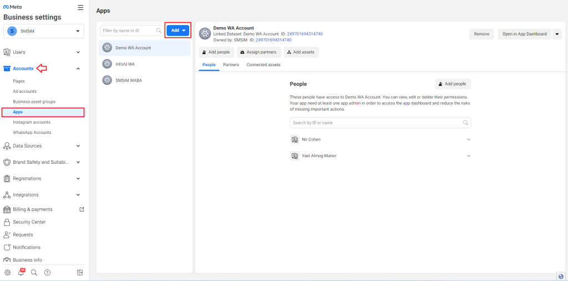The image size is (568, 281).
Task: Open Pages in the sidebar
Action: click(19, 81)
